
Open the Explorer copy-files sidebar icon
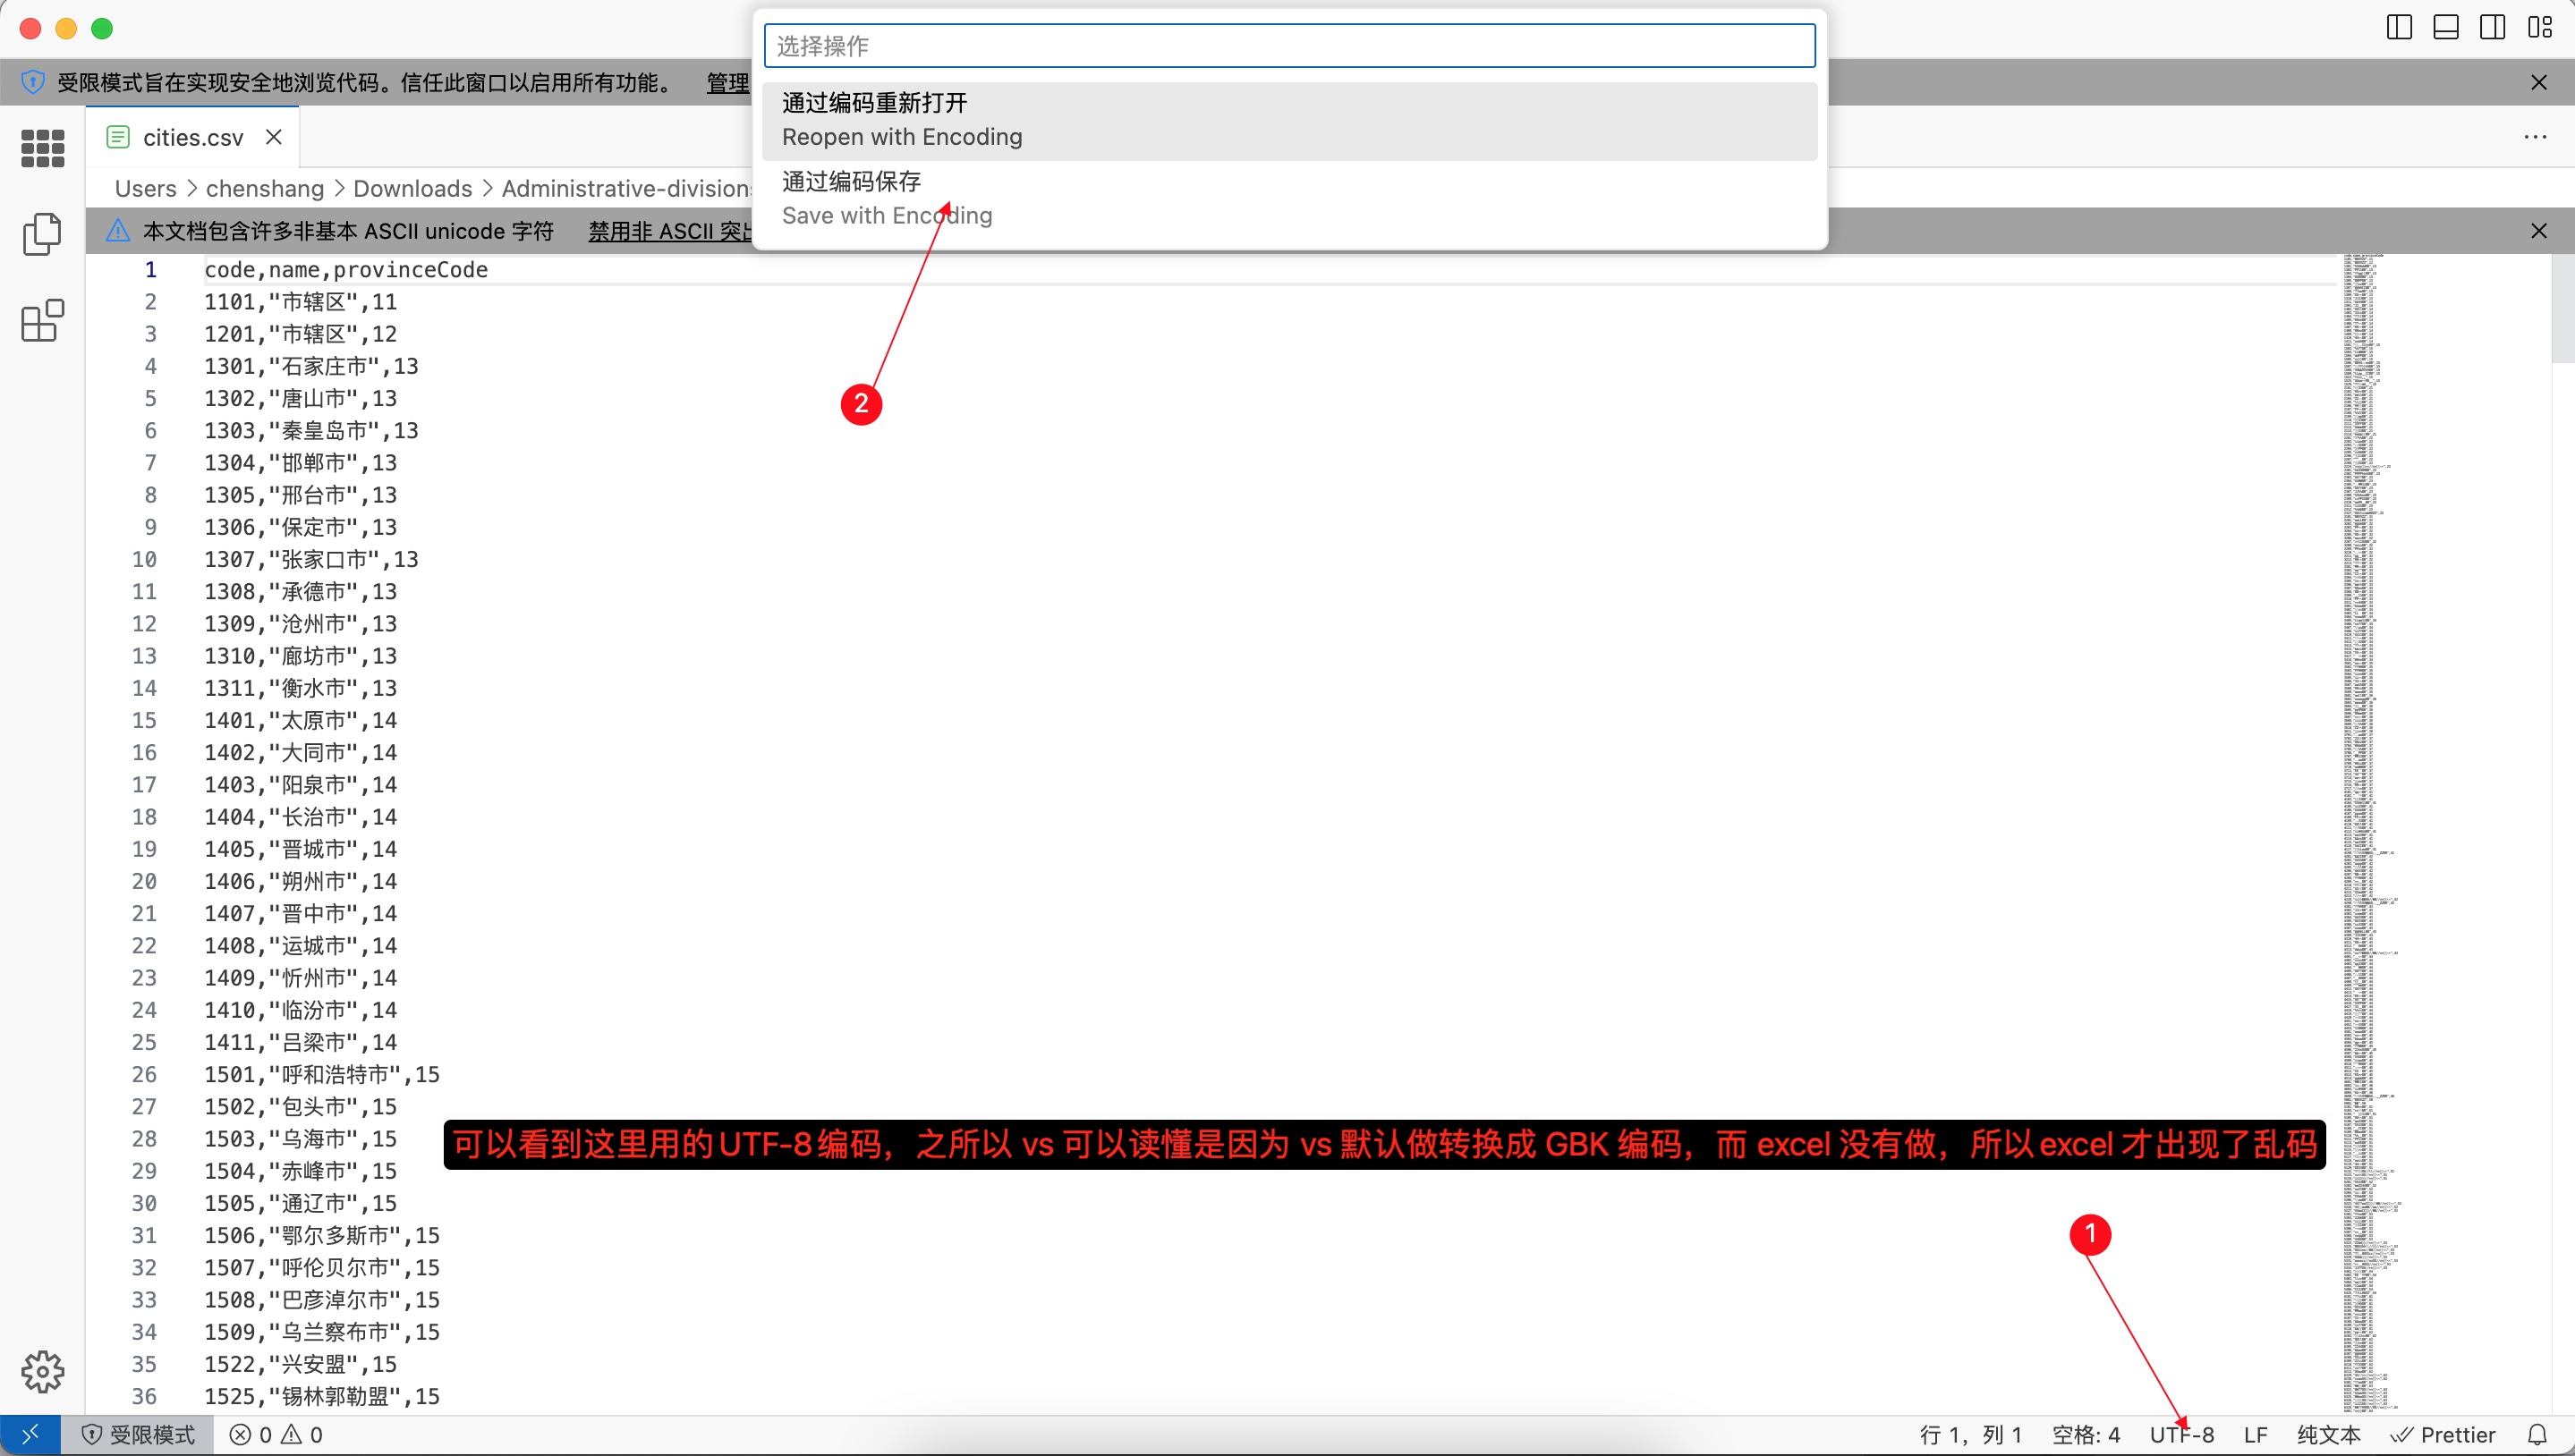click(42, 234)
